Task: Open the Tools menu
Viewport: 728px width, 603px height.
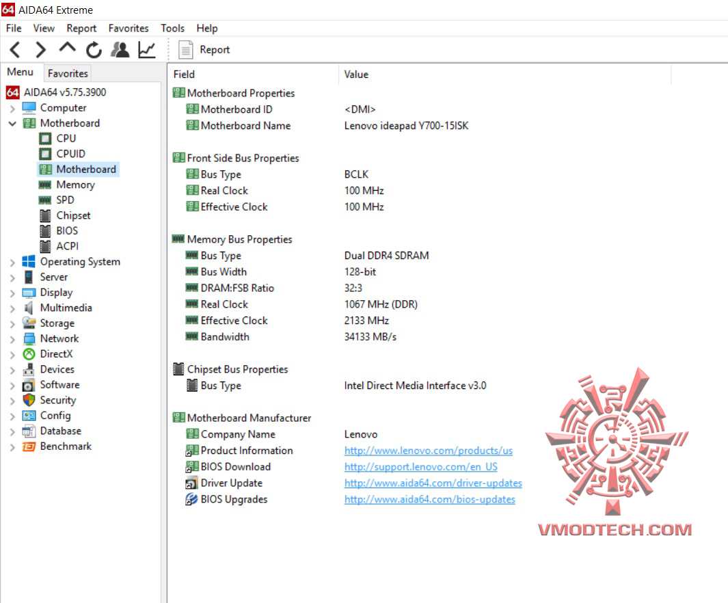Action: [172, 28]
